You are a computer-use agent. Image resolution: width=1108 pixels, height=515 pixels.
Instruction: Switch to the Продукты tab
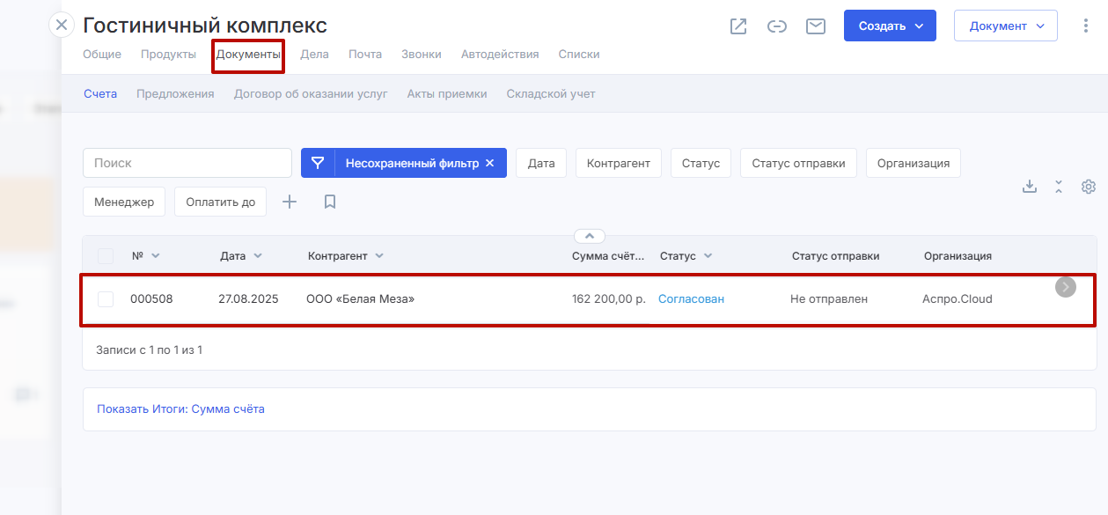click(168, 55)
